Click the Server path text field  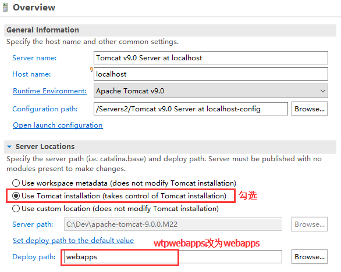point(173,224)
